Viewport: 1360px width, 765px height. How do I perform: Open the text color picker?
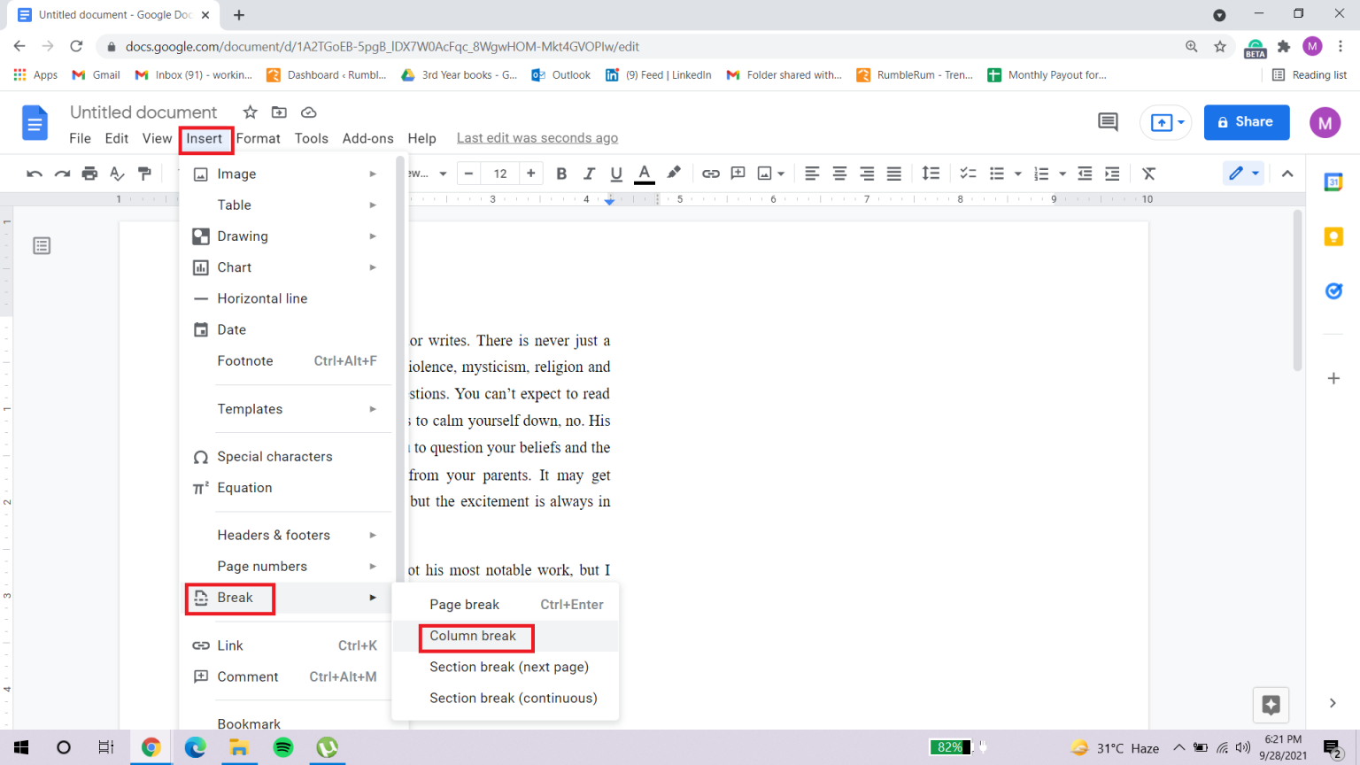pos(644,173)
